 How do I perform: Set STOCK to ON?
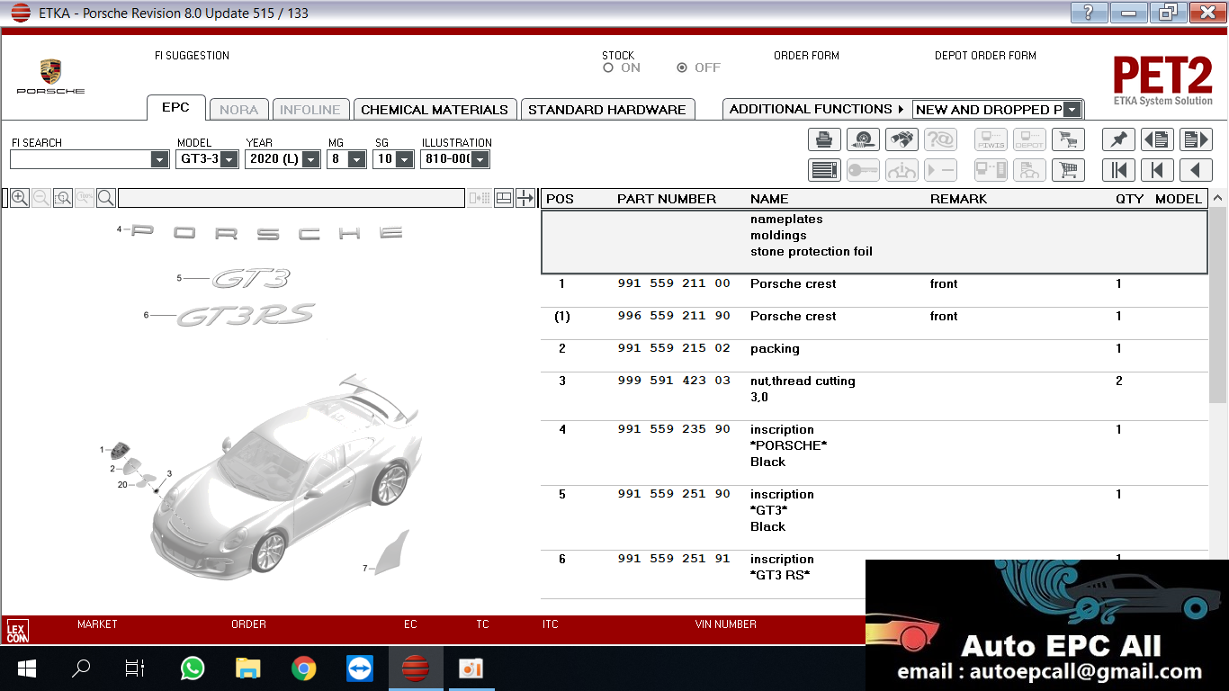click(608, 67)
